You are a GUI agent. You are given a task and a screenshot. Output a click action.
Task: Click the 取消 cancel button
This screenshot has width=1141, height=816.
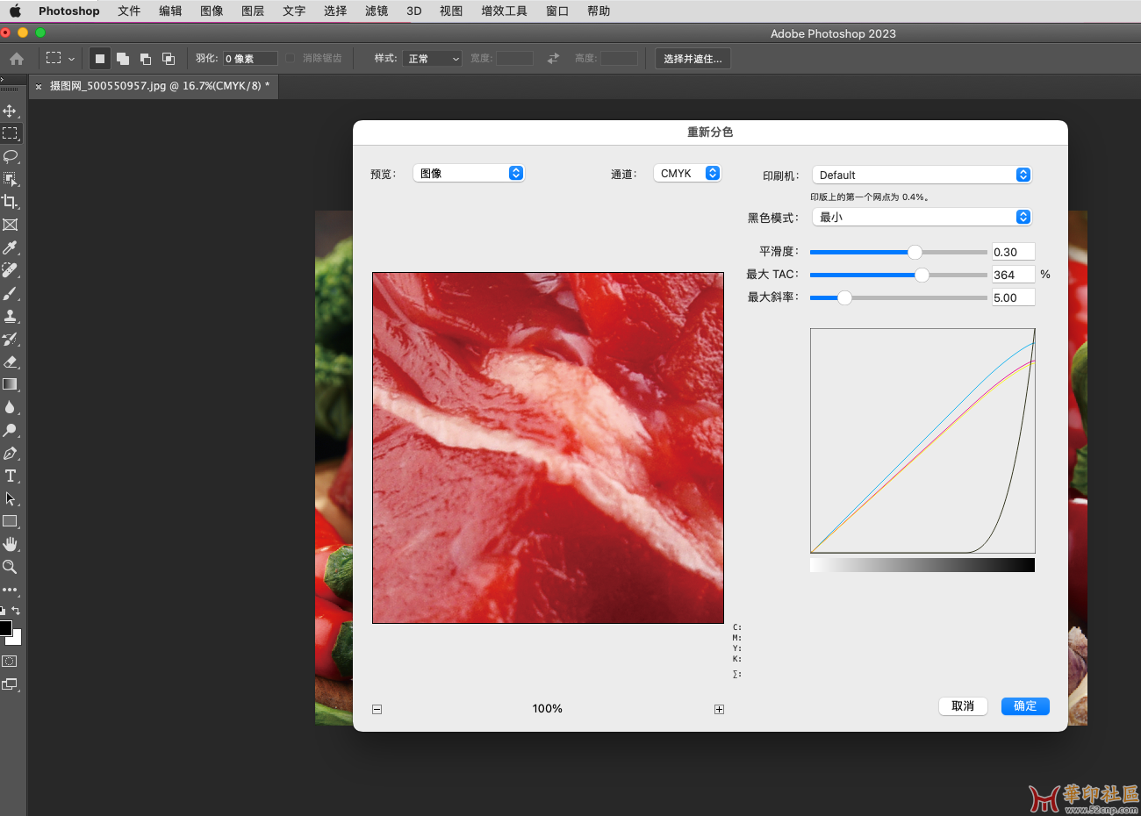coord(963,706)
